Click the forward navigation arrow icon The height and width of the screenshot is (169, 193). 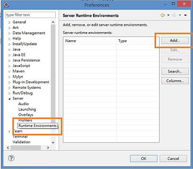click(x=174, y=15)
